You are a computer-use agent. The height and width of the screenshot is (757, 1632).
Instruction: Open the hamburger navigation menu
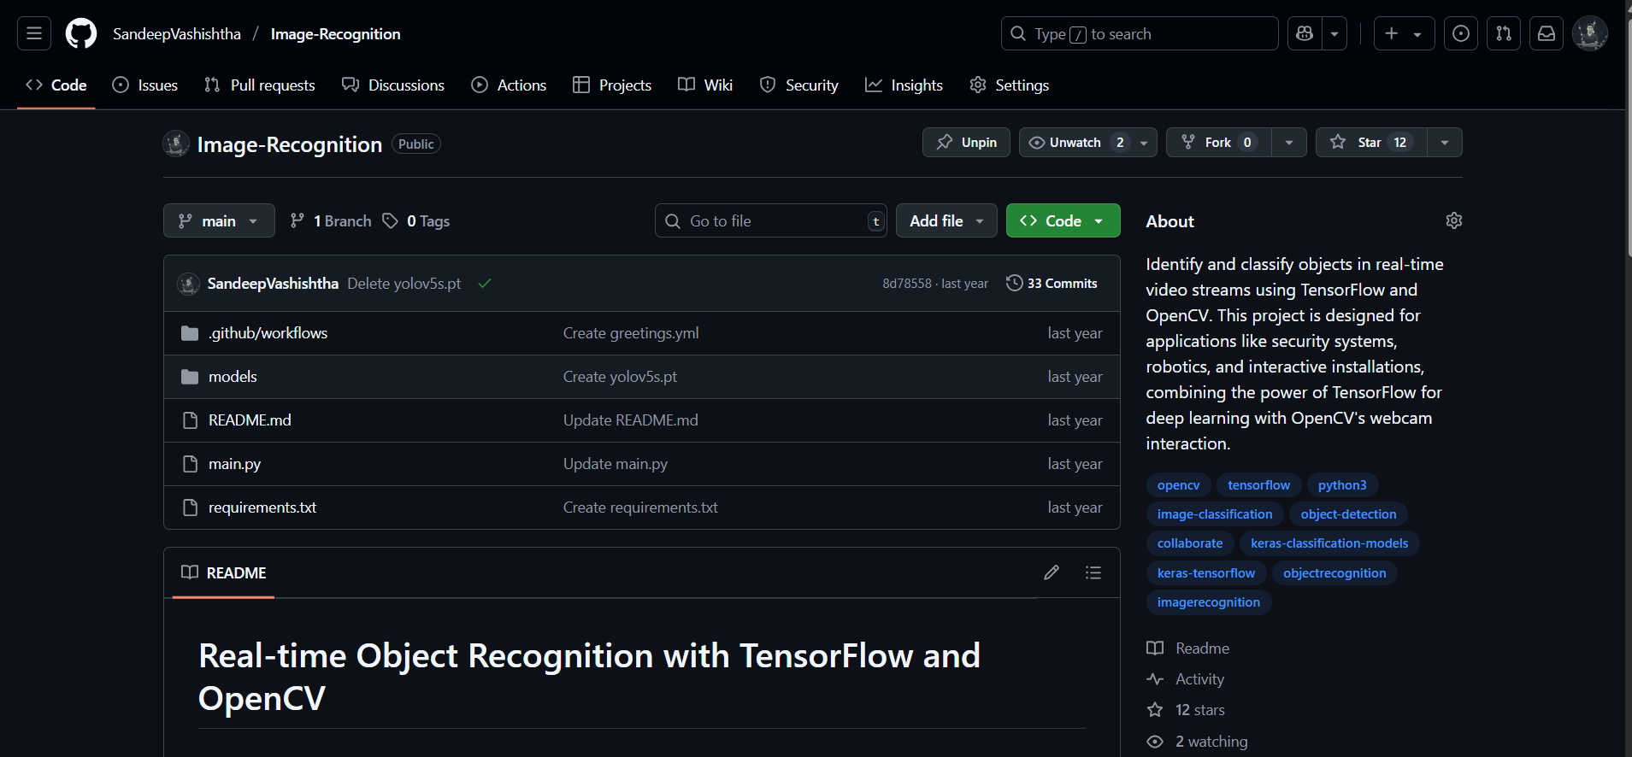point(34,33)
